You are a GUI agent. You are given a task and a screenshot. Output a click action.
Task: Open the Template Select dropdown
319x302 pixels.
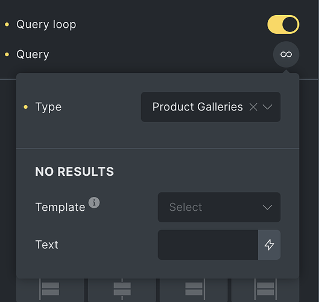(x=219, y=207)
